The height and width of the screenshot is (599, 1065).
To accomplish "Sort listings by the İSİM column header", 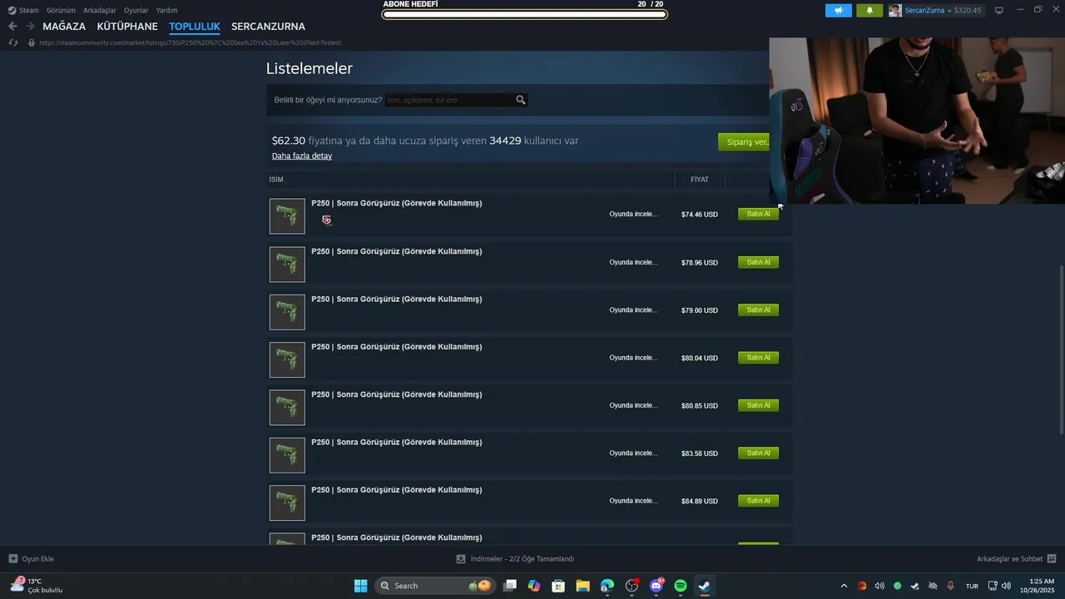I will [x=276, y=180].
